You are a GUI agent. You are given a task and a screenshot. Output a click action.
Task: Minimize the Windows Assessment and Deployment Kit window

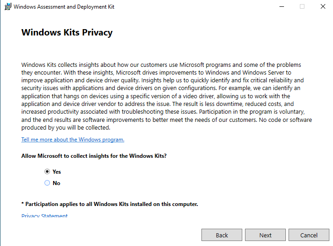click(x=281, y=7)
